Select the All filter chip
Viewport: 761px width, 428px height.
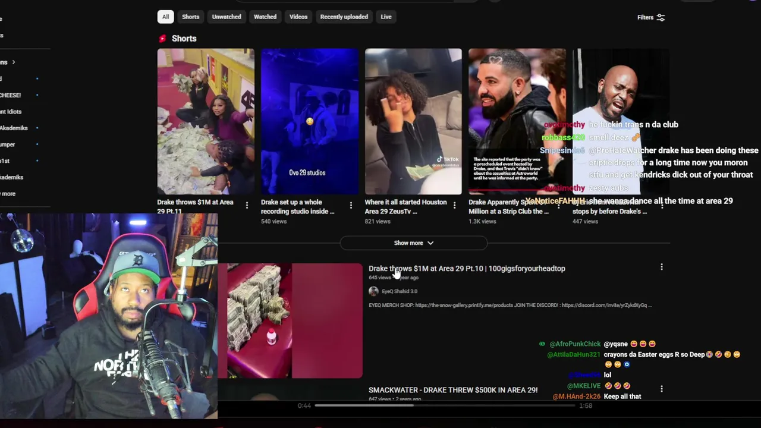(x=165, y=17)
